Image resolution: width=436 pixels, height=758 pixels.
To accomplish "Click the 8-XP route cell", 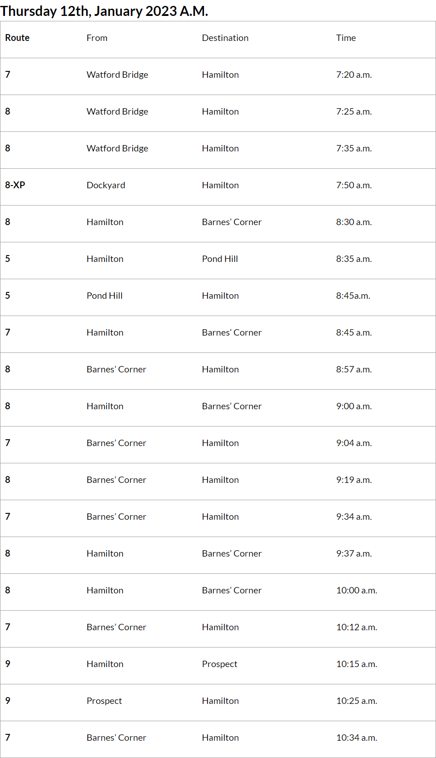I will 15,185.
